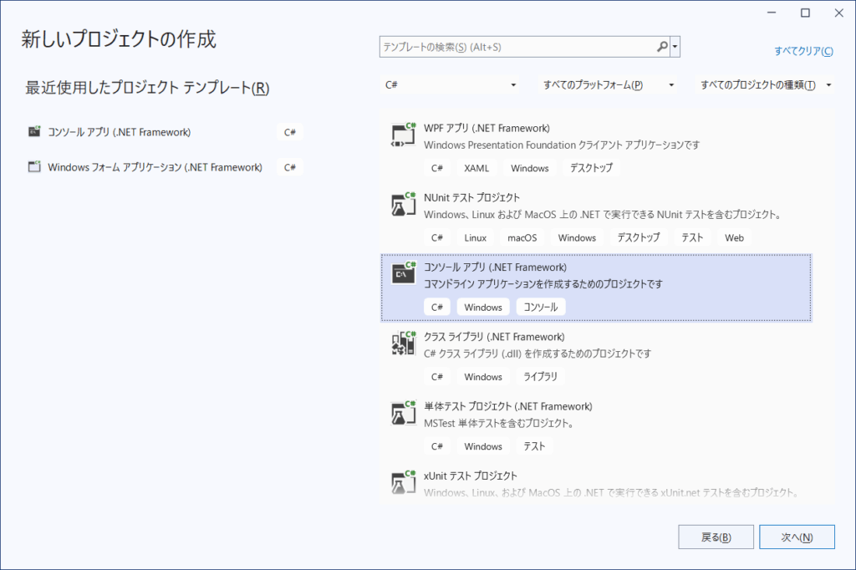Click the Windows tag under コンソール アプリ
Image resolution: width=856 pixels, height=570 pixels.
click(483, 308)
